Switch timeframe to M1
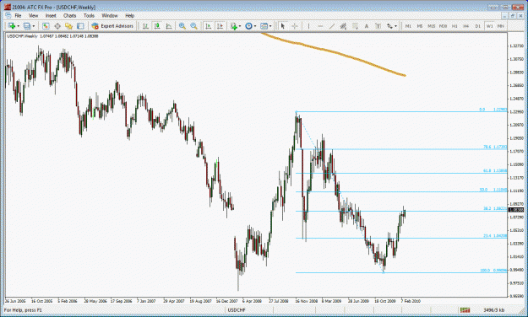528x317 pixels. coord(408,26)
